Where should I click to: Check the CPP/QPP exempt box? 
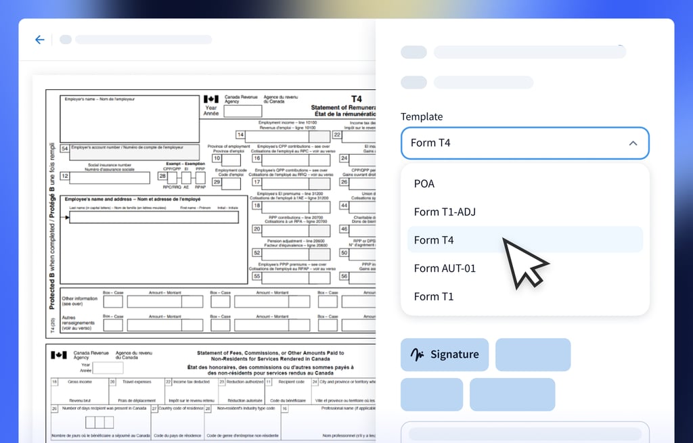pyautogui.click(x=172, y=178)
